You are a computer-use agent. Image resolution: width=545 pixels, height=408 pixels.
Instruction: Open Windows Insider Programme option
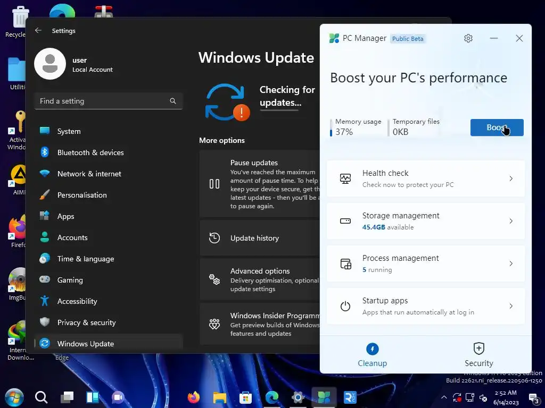(260, 324)
